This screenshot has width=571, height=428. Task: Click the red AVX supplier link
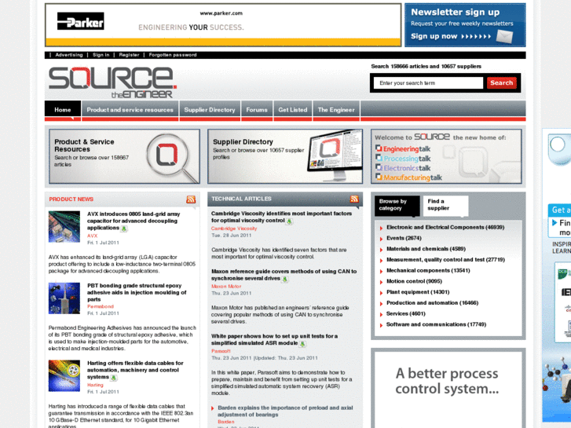point(92,236)
